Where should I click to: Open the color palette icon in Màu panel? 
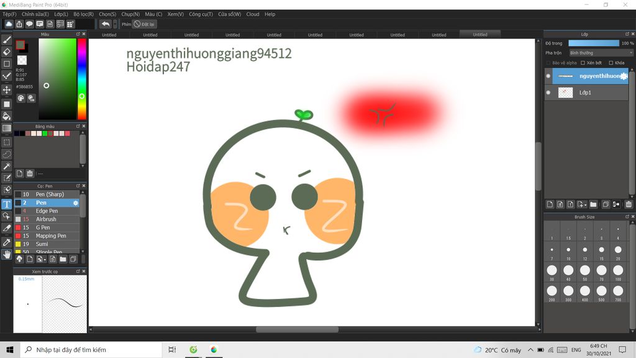point(20,98)
